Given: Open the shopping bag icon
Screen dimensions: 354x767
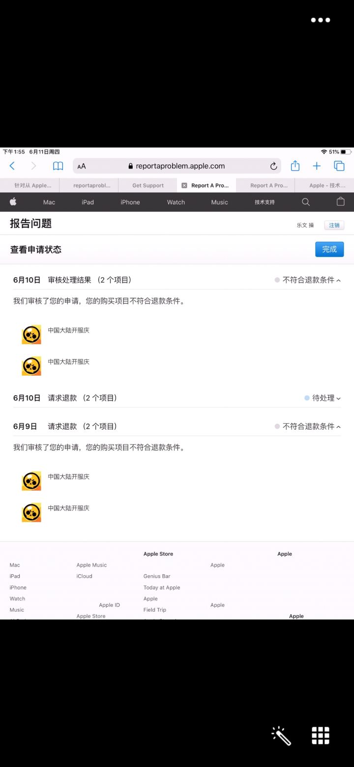Looking at the screenshot, I should click(x=340, y=202).
